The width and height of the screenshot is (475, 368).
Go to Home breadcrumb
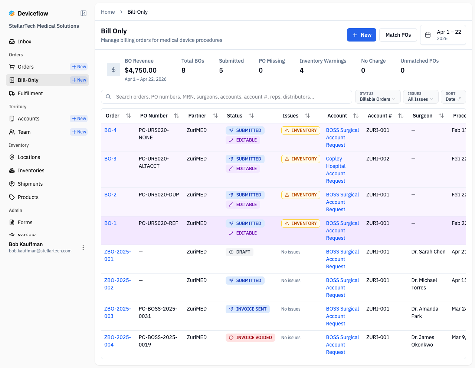(x=108, y=12)
